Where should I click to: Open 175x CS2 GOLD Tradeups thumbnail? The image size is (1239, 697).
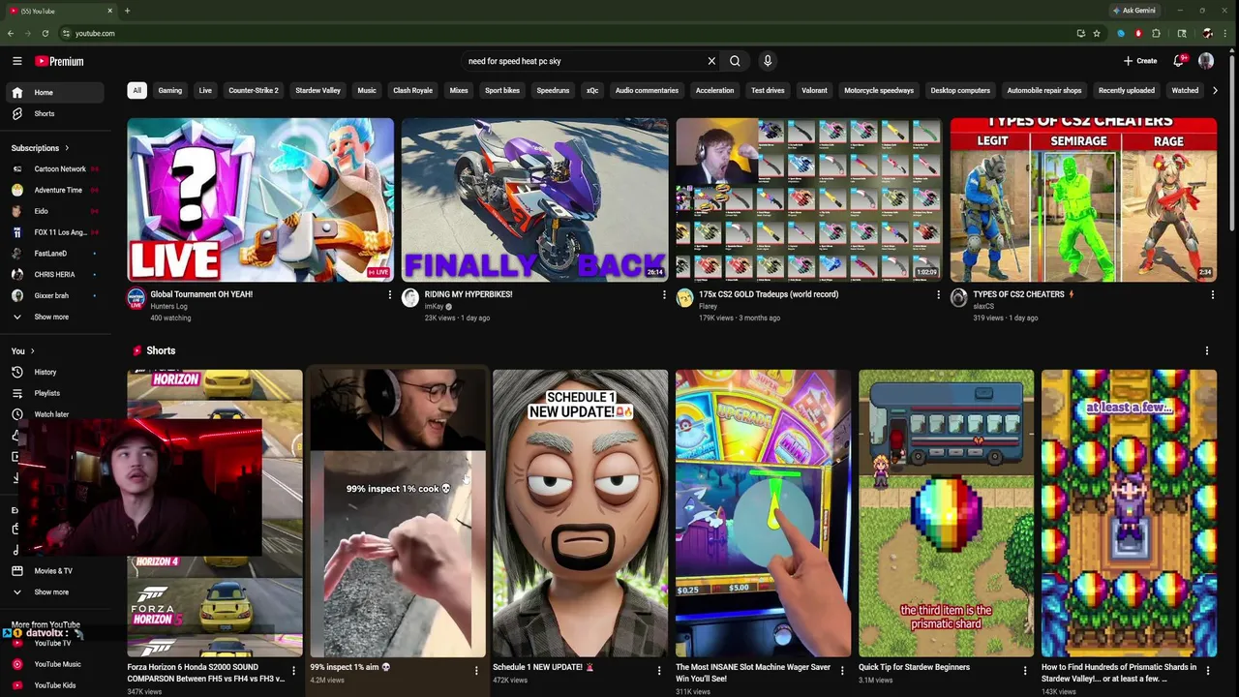[809, 200]
